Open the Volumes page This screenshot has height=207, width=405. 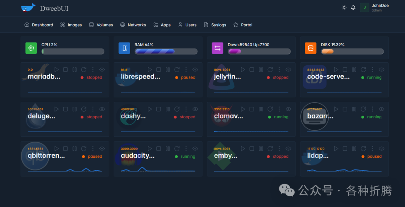pyautogui.click(x=101, y=25)
